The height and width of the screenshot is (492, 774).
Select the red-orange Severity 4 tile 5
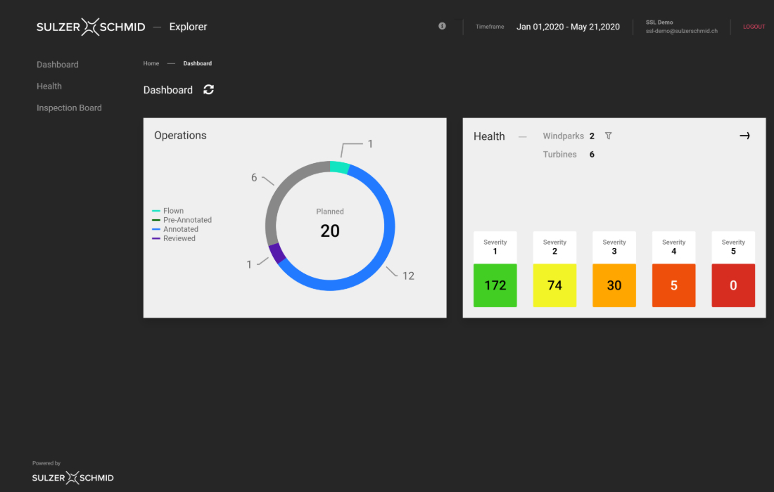coord(673,285)
